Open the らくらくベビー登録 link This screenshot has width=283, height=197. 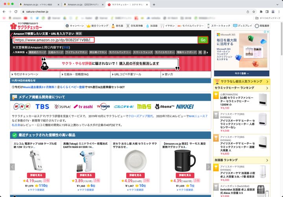[83, 87]
